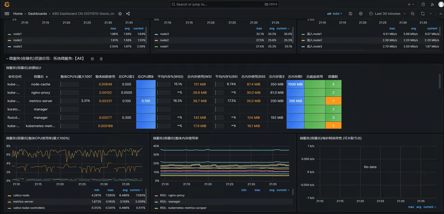Open the chevron beside the plus icon
This screenshot has width=444, height=214.
pos(413,4)
